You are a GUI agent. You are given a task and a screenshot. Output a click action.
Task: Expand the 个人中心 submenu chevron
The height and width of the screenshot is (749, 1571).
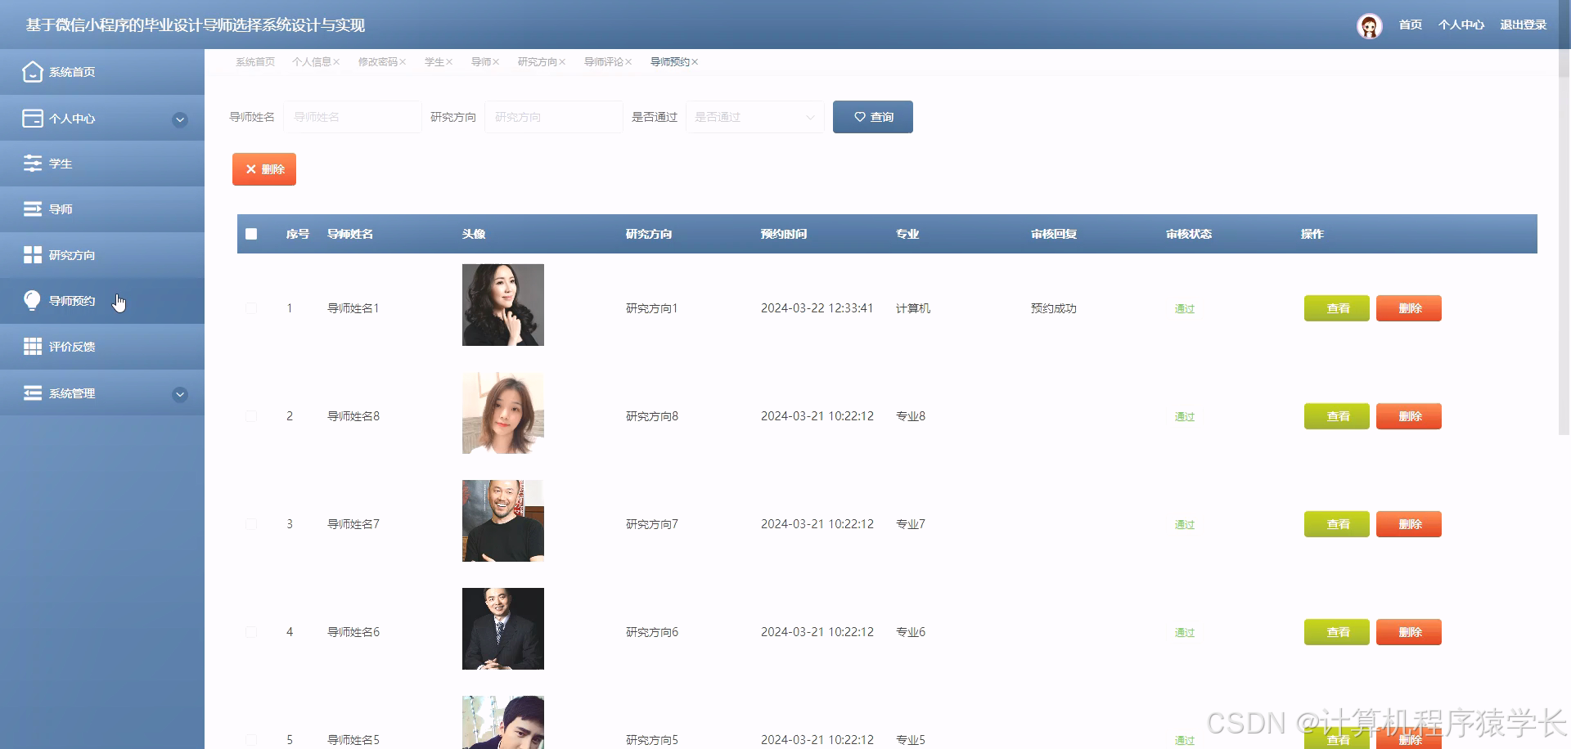coord(180,120)
